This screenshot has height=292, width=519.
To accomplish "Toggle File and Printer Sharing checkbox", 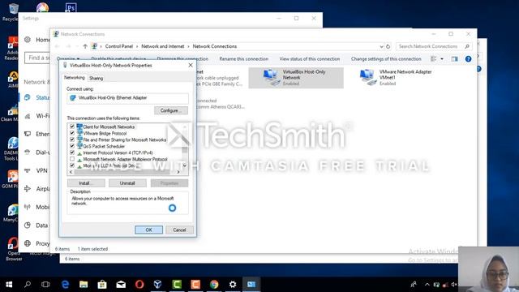I will 72,140.
